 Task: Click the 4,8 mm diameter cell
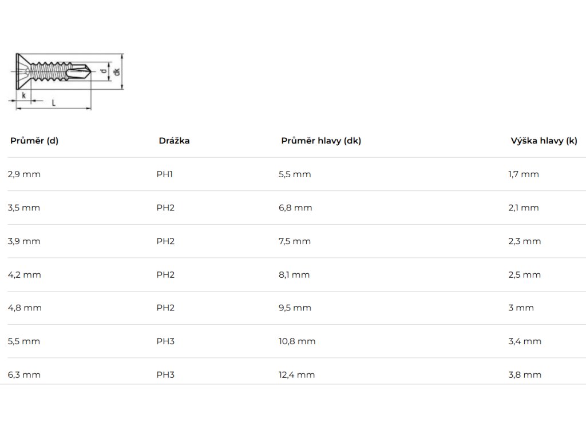pos(25,308)
